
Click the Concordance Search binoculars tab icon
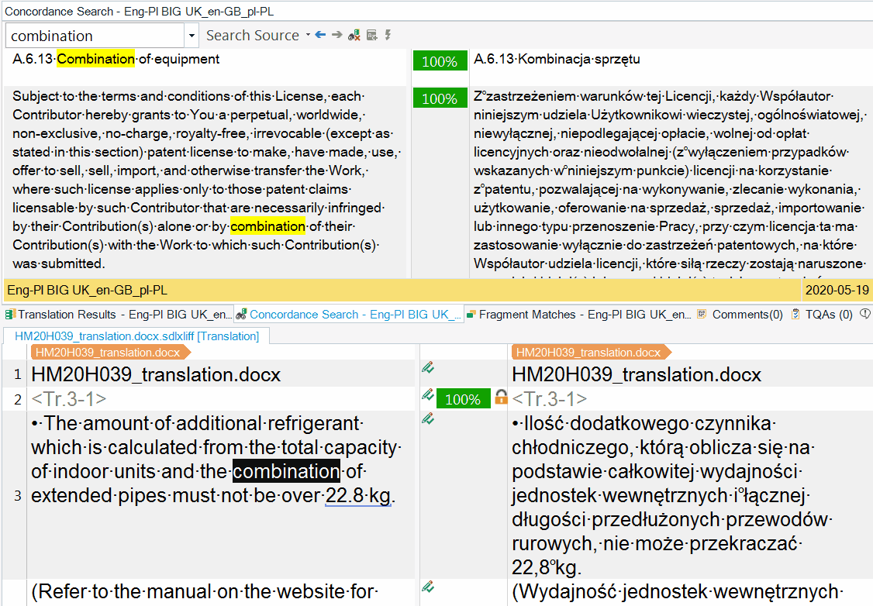[x=241, y=315]
